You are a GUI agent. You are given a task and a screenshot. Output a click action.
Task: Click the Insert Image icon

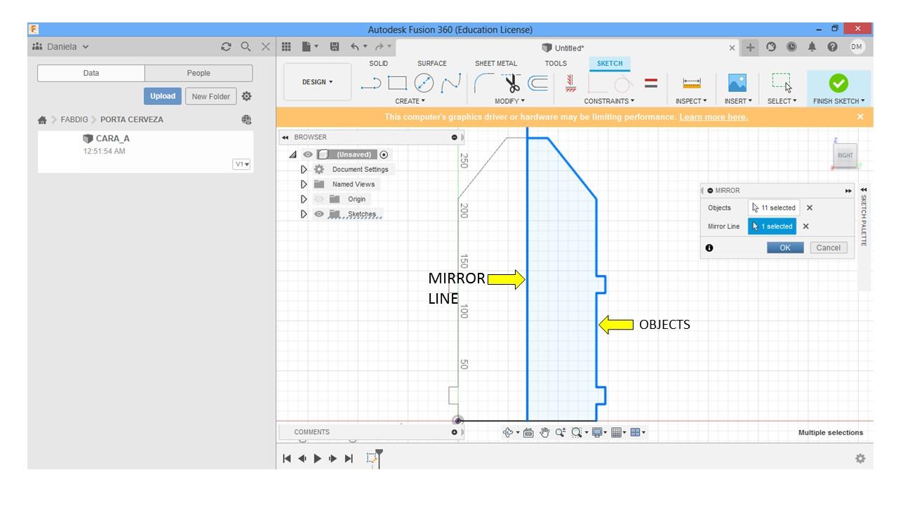click(737, 83)
